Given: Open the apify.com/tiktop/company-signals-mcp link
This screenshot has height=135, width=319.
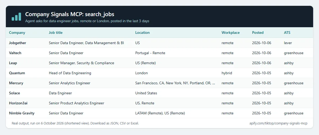Looking at the screenshot, I should click(278, 123).
